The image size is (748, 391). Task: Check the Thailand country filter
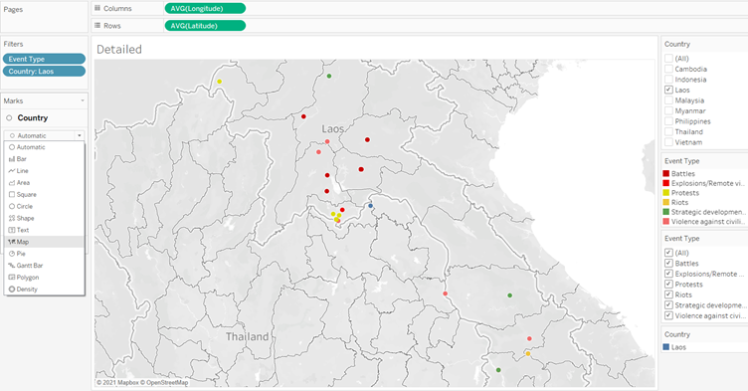click(668, 131)
